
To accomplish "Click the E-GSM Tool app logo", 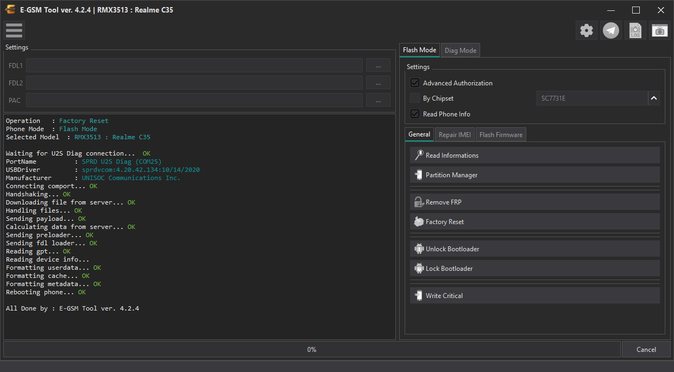I will (10, 10).
